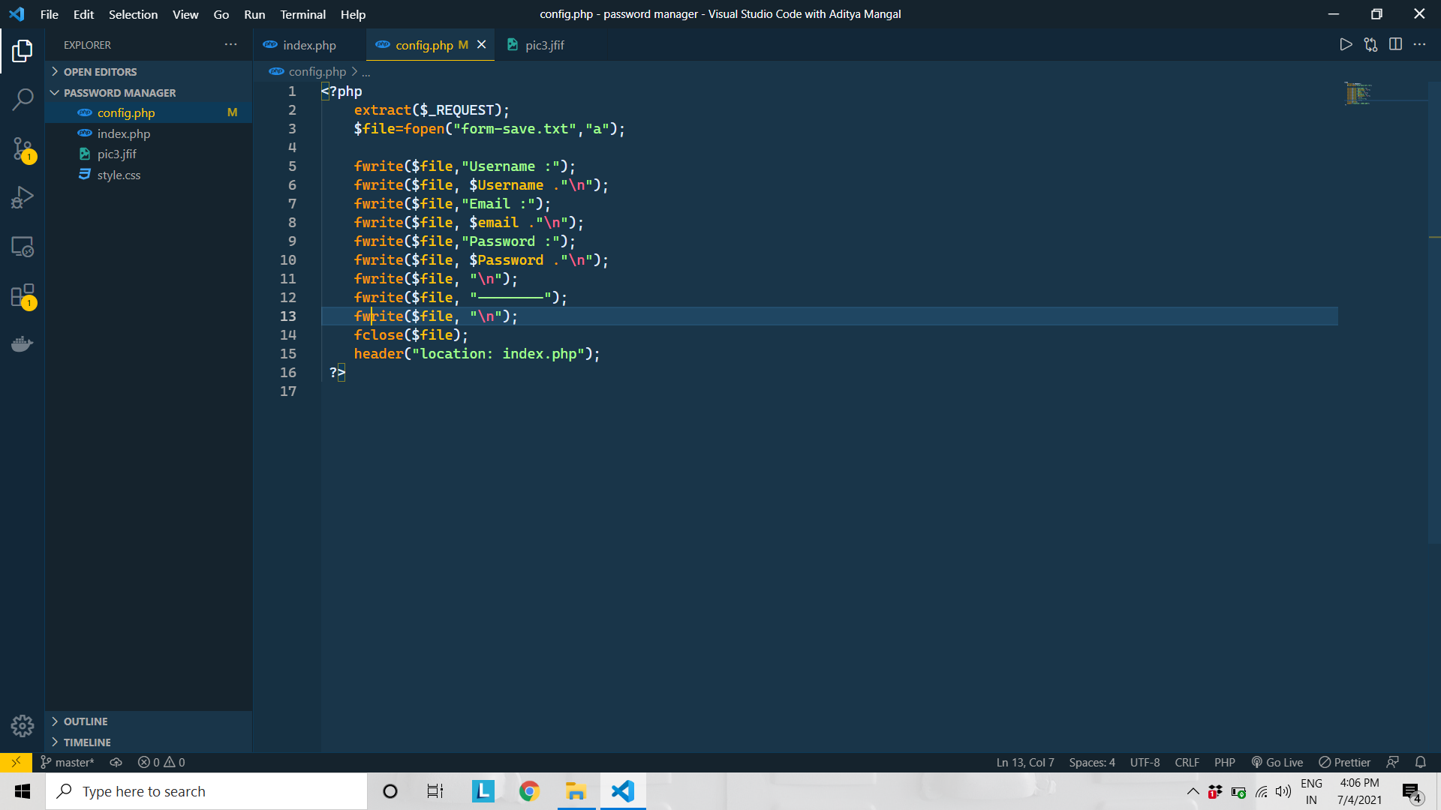Open the Terminal menu

pyautogui.click(x=302, y=14)
